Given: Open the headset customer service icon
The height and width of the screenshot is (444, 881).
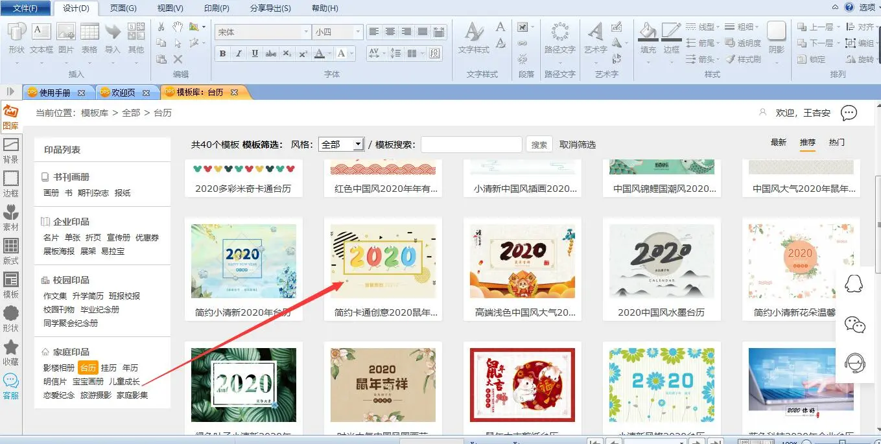Looking at the screenshot, I should [856, 363].
